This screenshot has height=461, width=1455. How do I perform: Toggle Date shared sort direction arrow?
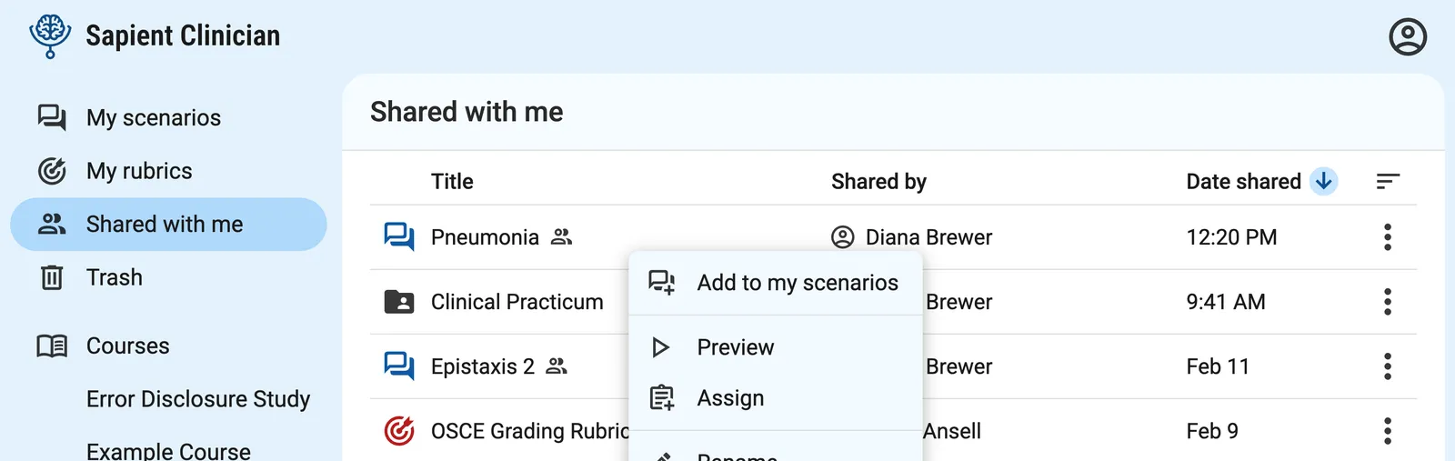click(x=1323, y=182)
